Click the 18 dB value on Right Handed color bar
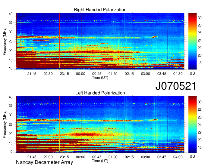Image resolution: width=205 pixels, height=166 pixels. click(200, 63)
